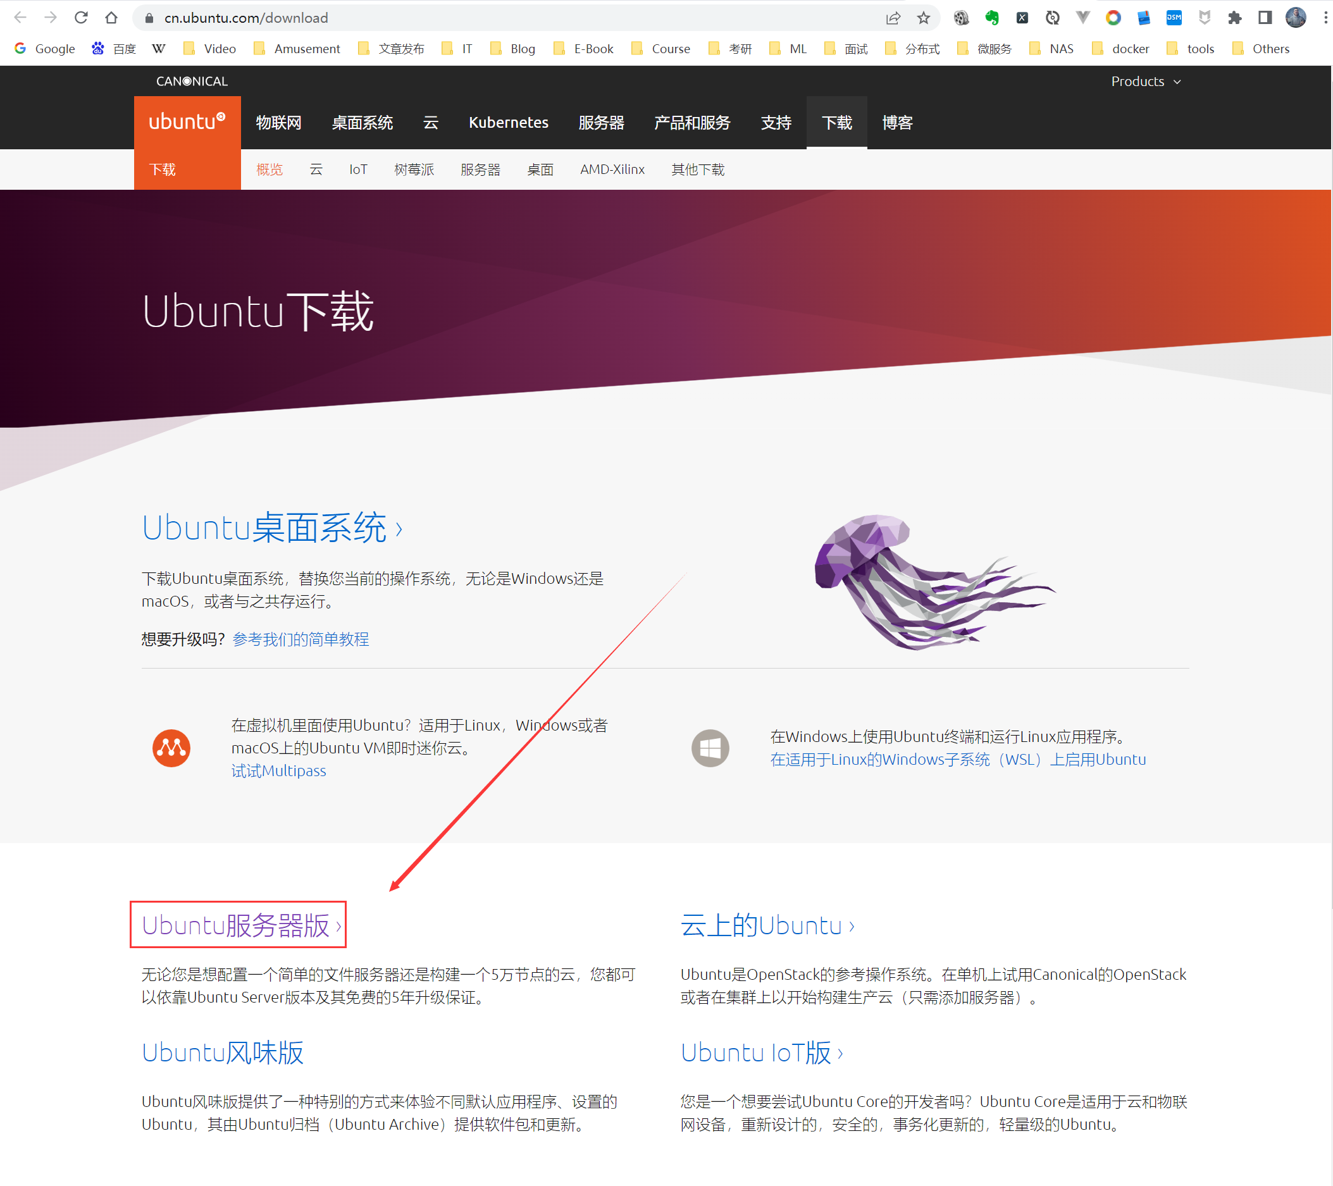Open the Amusement bookmarks folder
Viewport: 1333px width, 1186px height.
click(297, 49)
